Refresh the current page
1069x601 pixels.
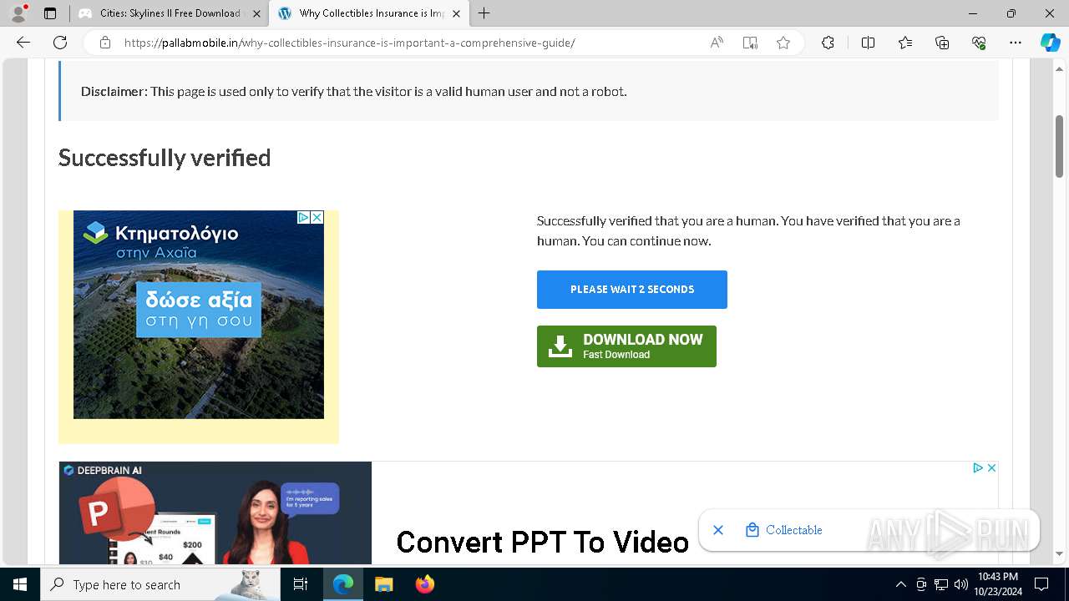point(60,43)
